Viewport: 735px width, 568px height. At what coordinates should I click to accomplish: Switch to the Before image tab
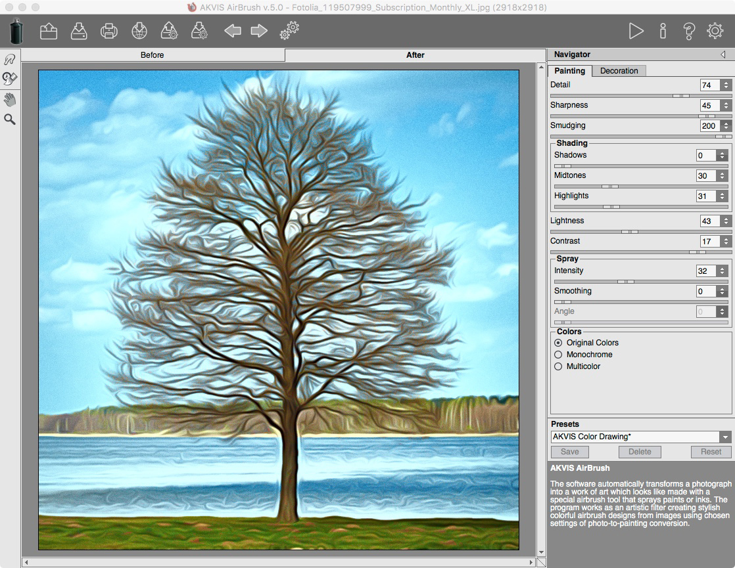(153, 55)
